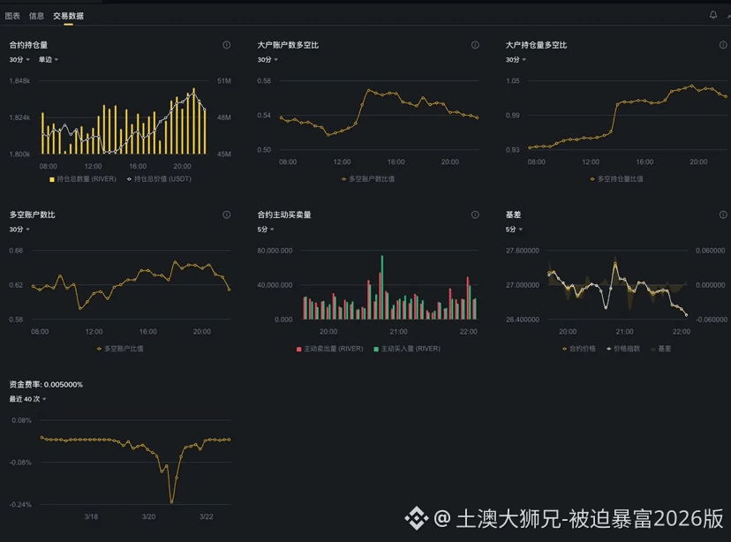Toggle 多空账户数比值 legend series
This screenshot has height=542, width=731.
click(x=368, y=179)
